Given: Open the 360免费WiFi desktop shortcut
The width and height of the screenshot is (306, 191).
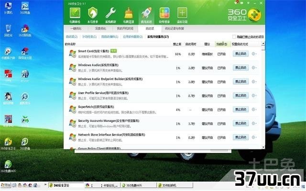Looking at the screenshot, I should click(8, 166).
